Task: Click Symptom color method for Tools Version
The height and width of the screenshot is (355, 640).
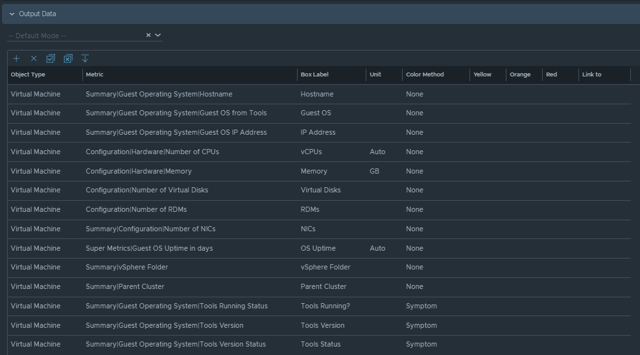Action: tap(421, 326)
